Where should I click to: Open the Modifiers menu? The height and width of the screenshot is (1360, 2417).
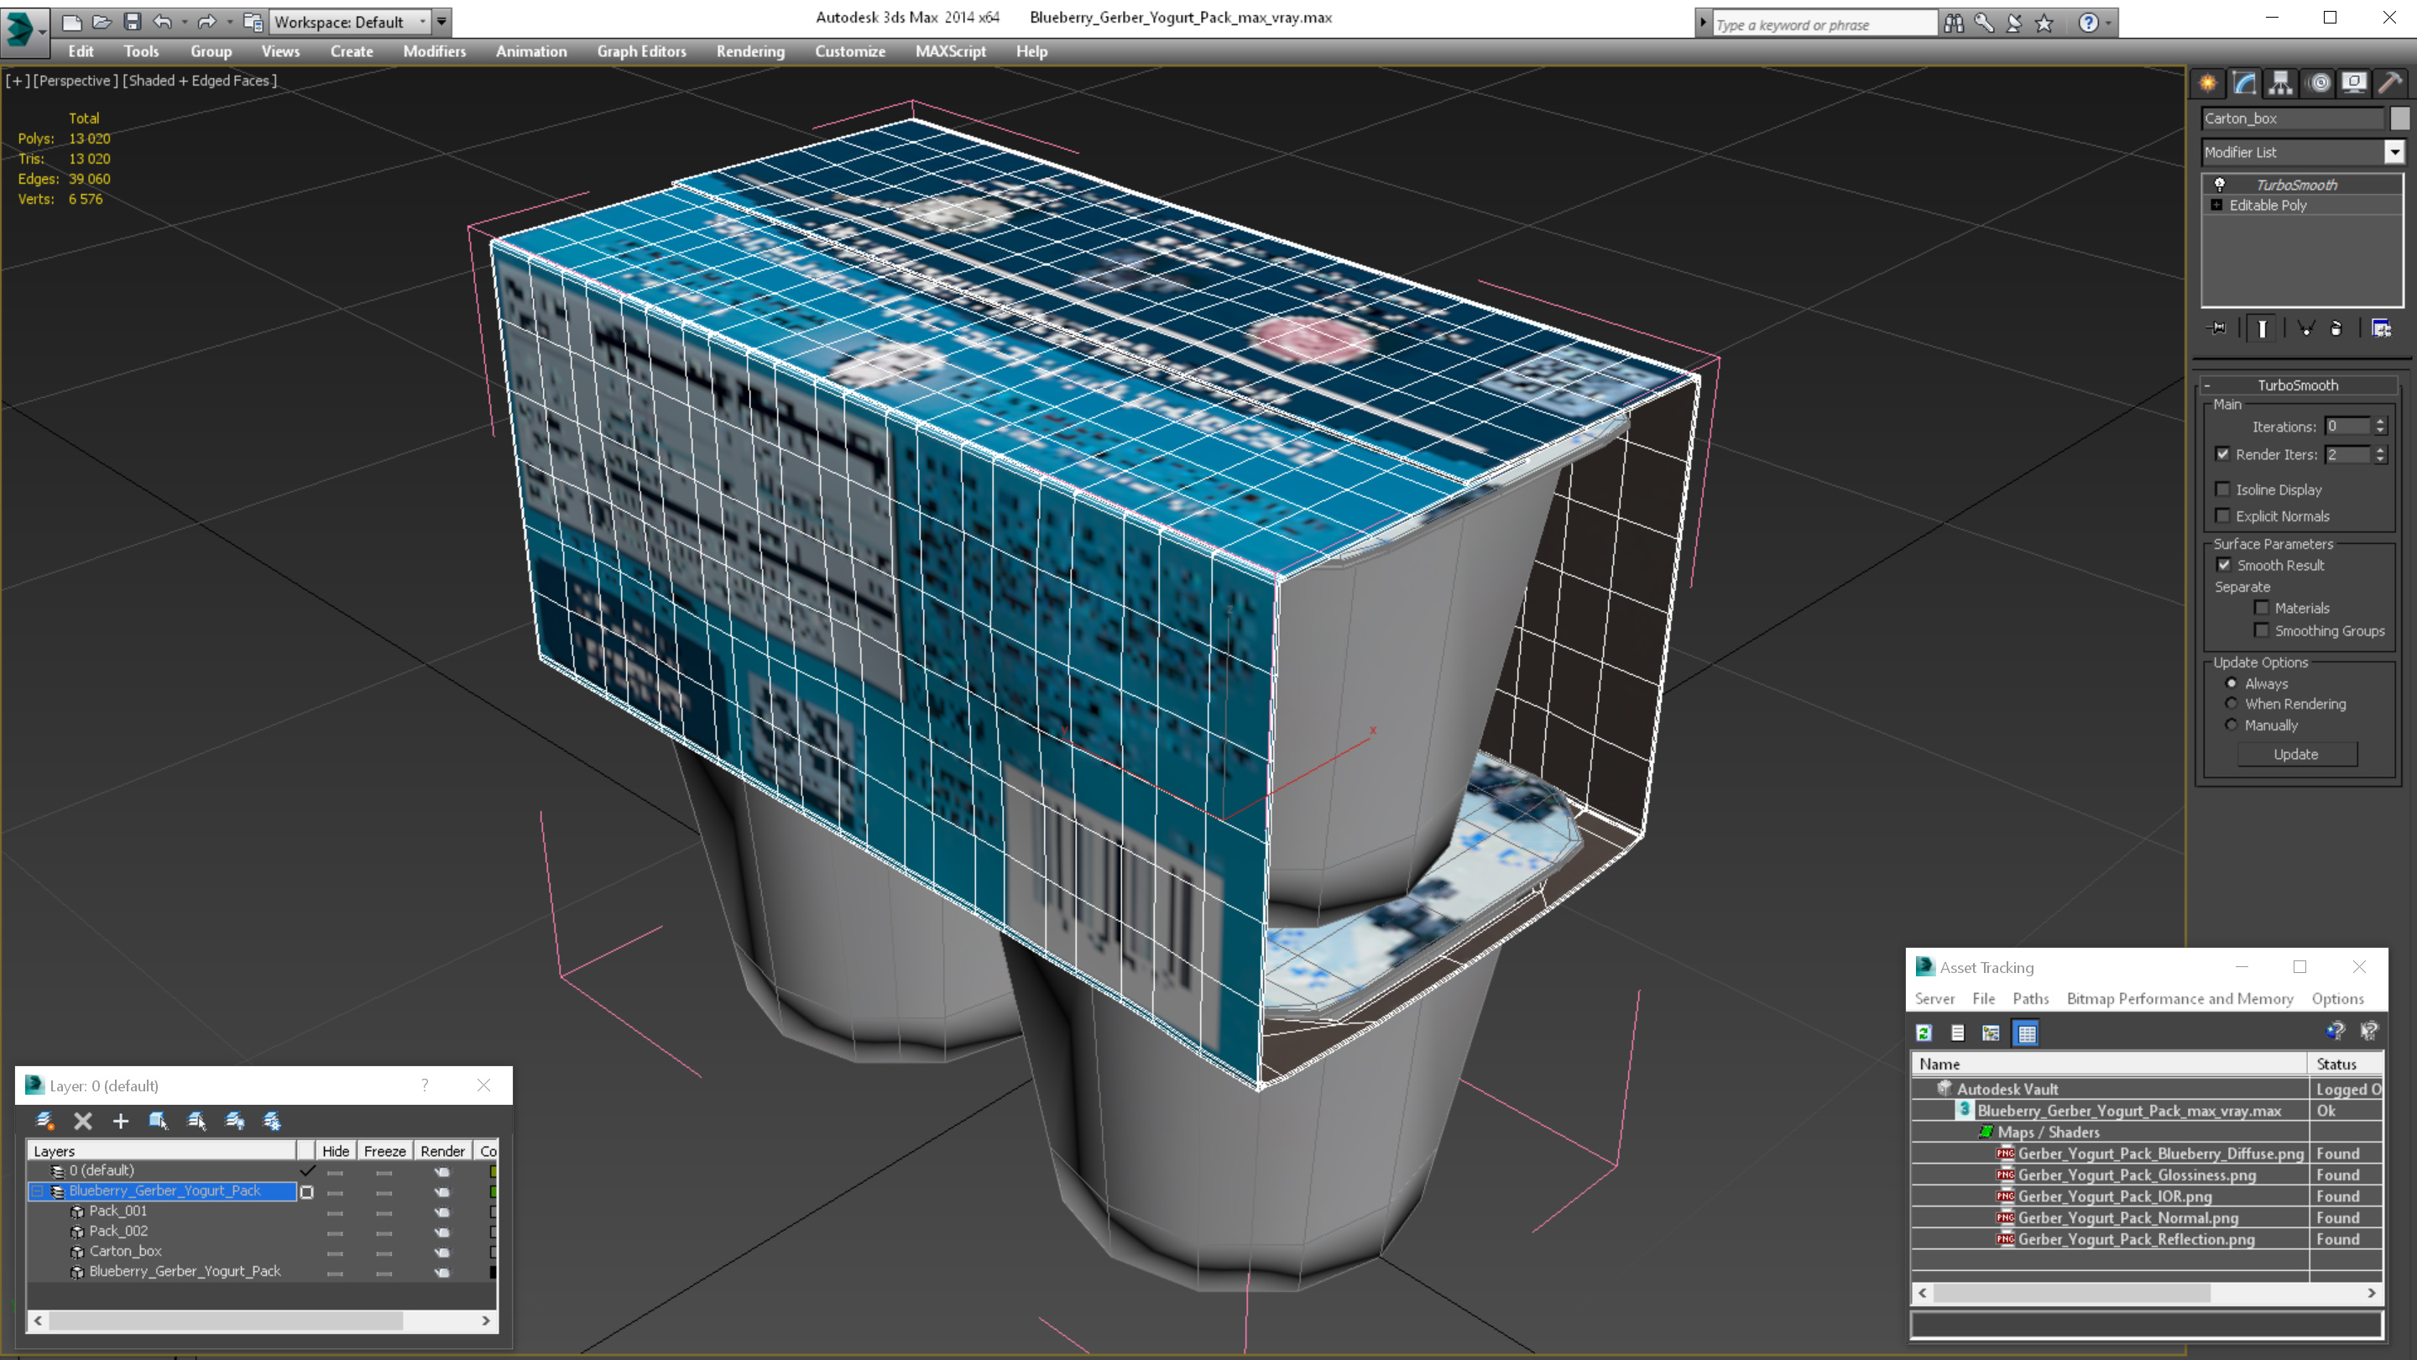434,51
